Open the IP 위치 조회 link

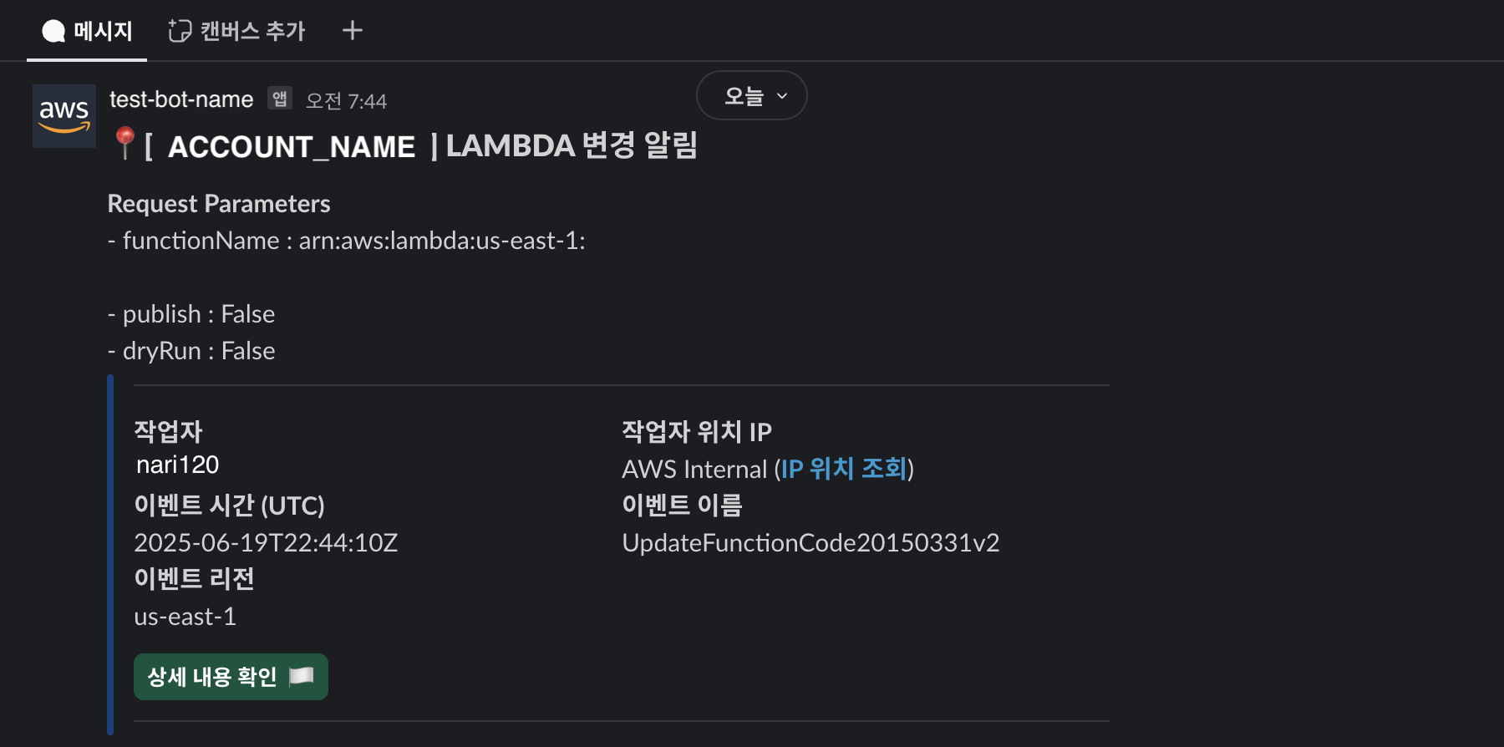tap(844, 469)
